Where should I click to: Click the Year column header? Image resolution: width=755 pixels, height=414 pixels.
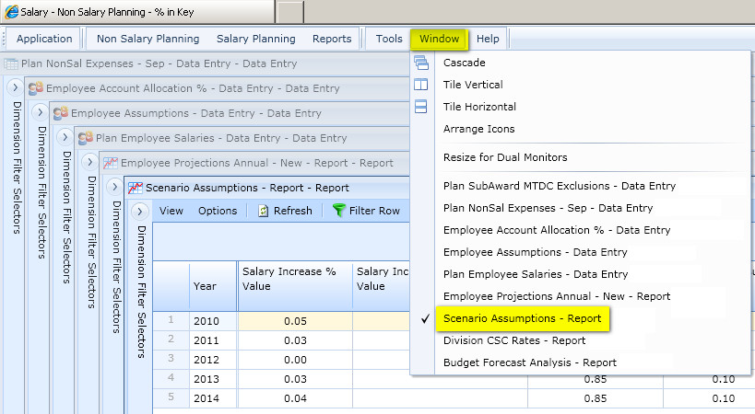tap(213, 286)
